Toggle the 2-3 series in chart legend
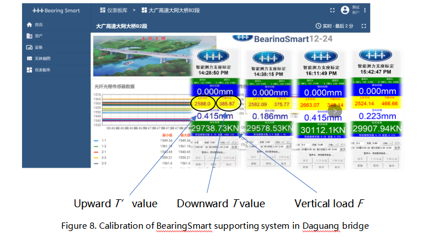The width and height of the screenshot is (423, 248). (x=100, y=163)
